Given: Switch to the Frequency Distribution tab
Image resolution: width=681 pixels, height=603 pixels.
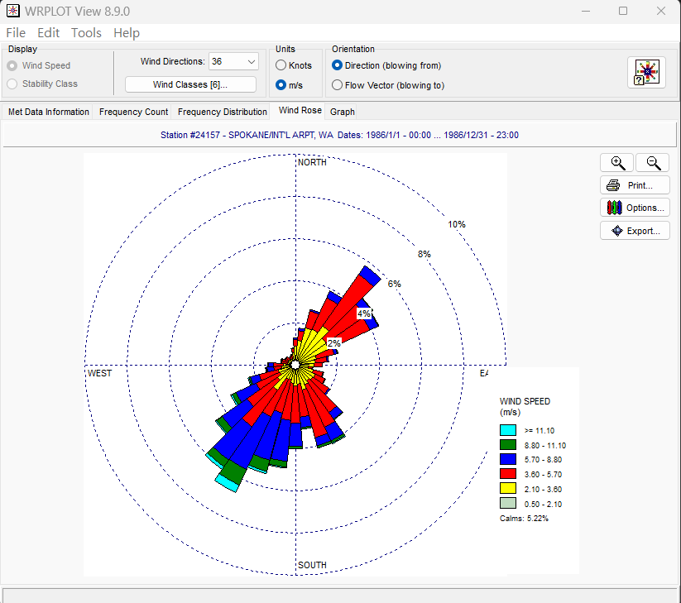Looking at the screenshot, I should [223, 112].
